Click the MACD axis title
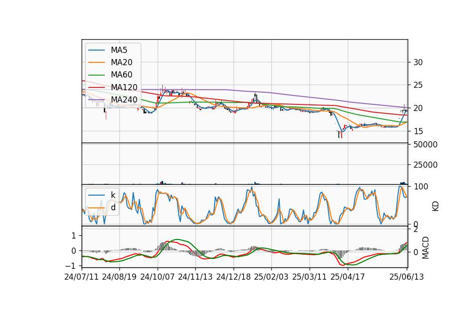 425,248
